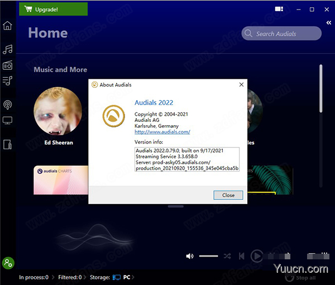The height and width of the screenshot is (285, 335).
Task: Expand the Filtered:0 status chevron
Action: tap(85, 277)
